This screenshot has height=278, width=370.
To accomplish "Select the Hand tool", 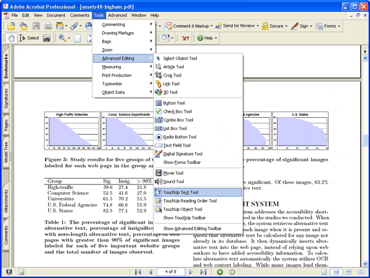I will coord(11,38).
